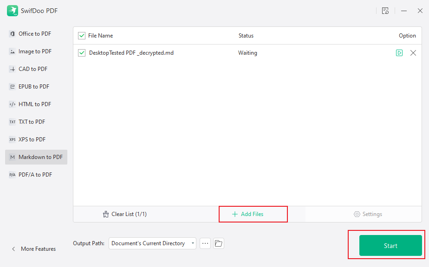Viewport: 429px width, 267px height.
Task: Open the feedback icon in the title bar
Action: (x=385, y=11)
